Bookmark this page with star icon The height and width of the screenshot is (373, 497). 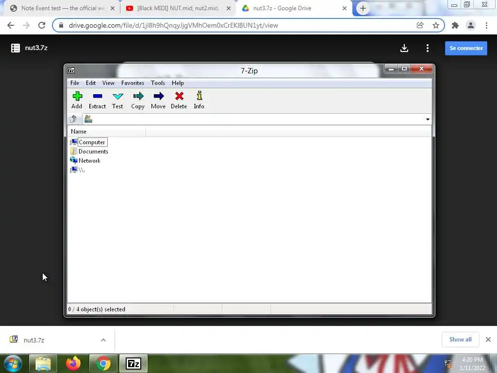click(x=436, y=25)
